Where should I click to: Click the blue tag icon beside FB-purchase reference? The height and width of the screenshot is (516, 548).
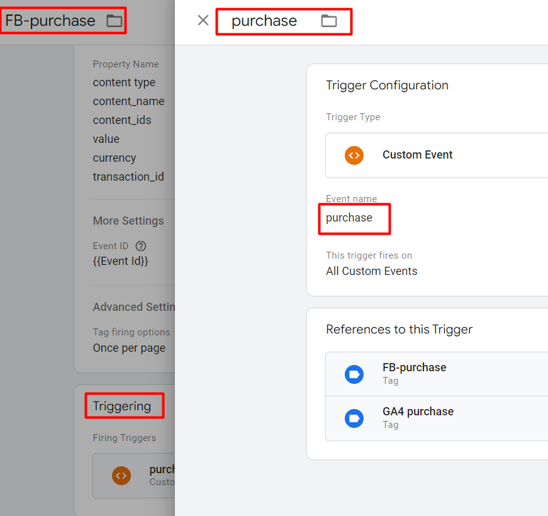click(x=354, y=374)
